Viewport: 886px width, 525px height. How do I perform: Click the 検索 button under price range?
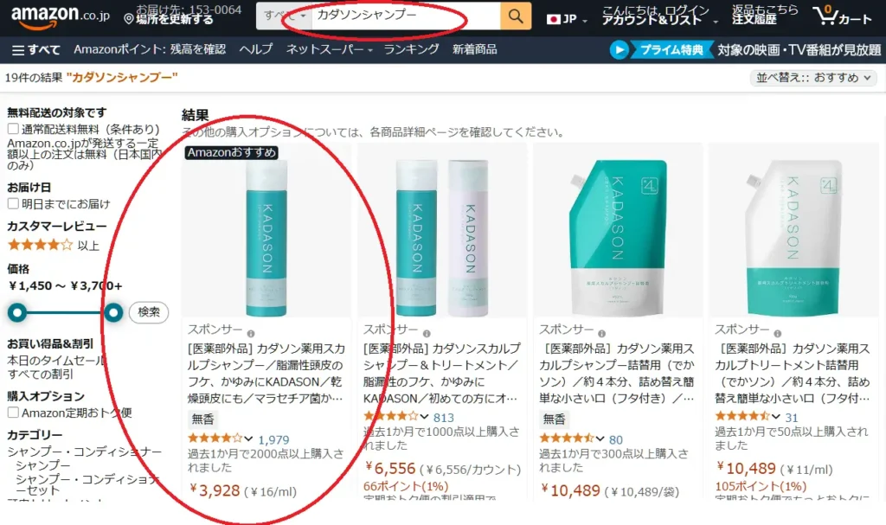pos(149,312)
